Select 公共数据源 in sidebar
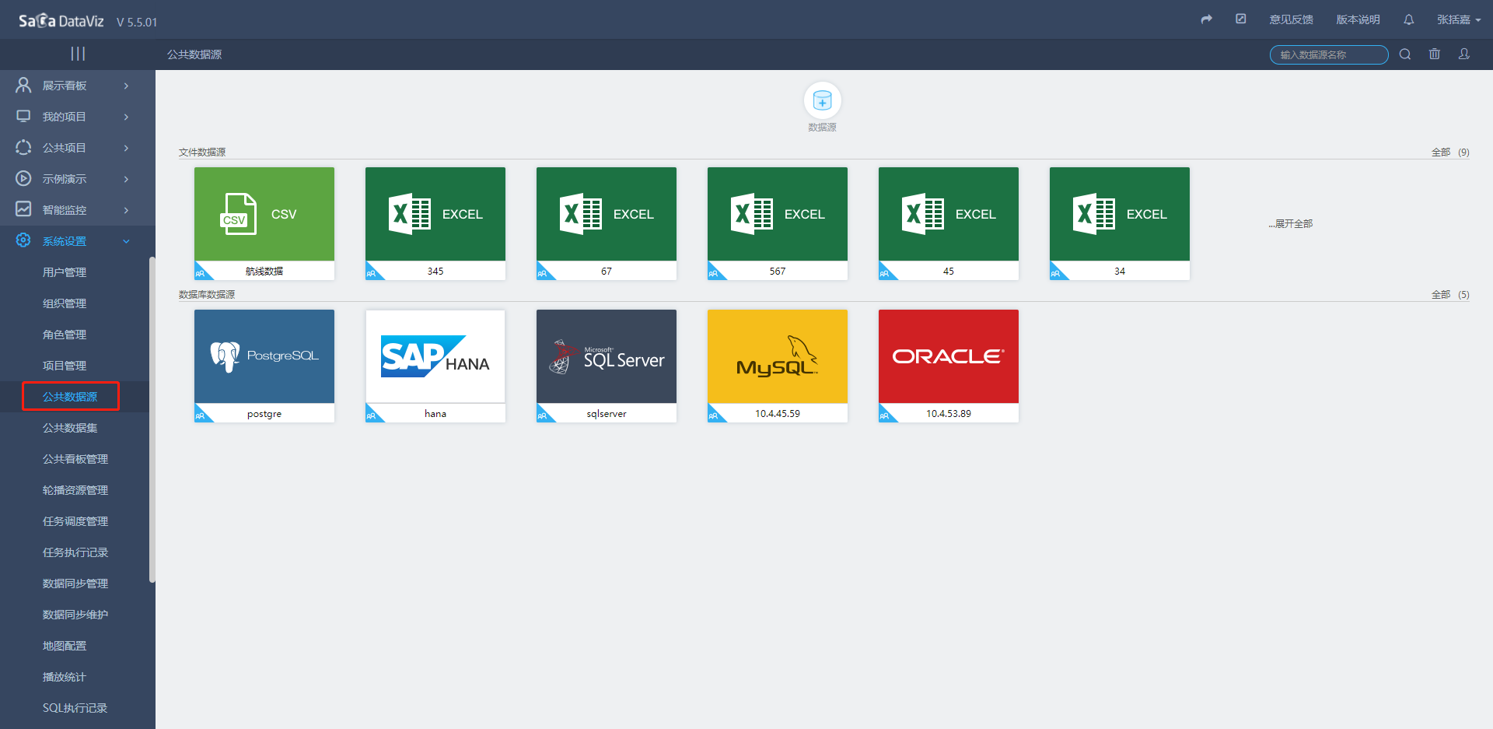Image resolution: width=1493 pixels, height=729 pixels. 70,397
